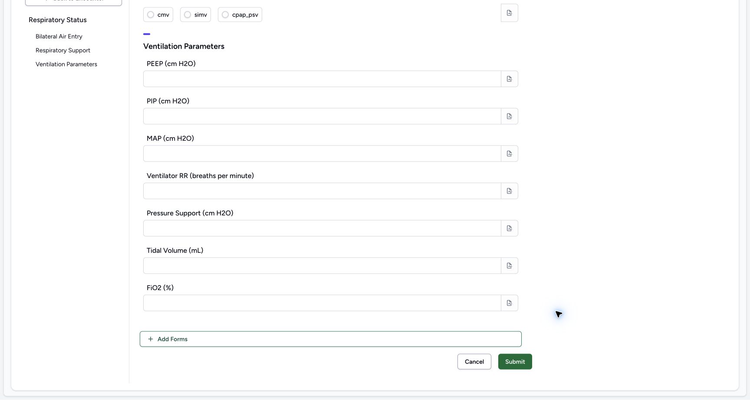The width and height of the screenshot is (750, 400).
Task: Click the note icon beside ventilator mode options
Action: 510,13
